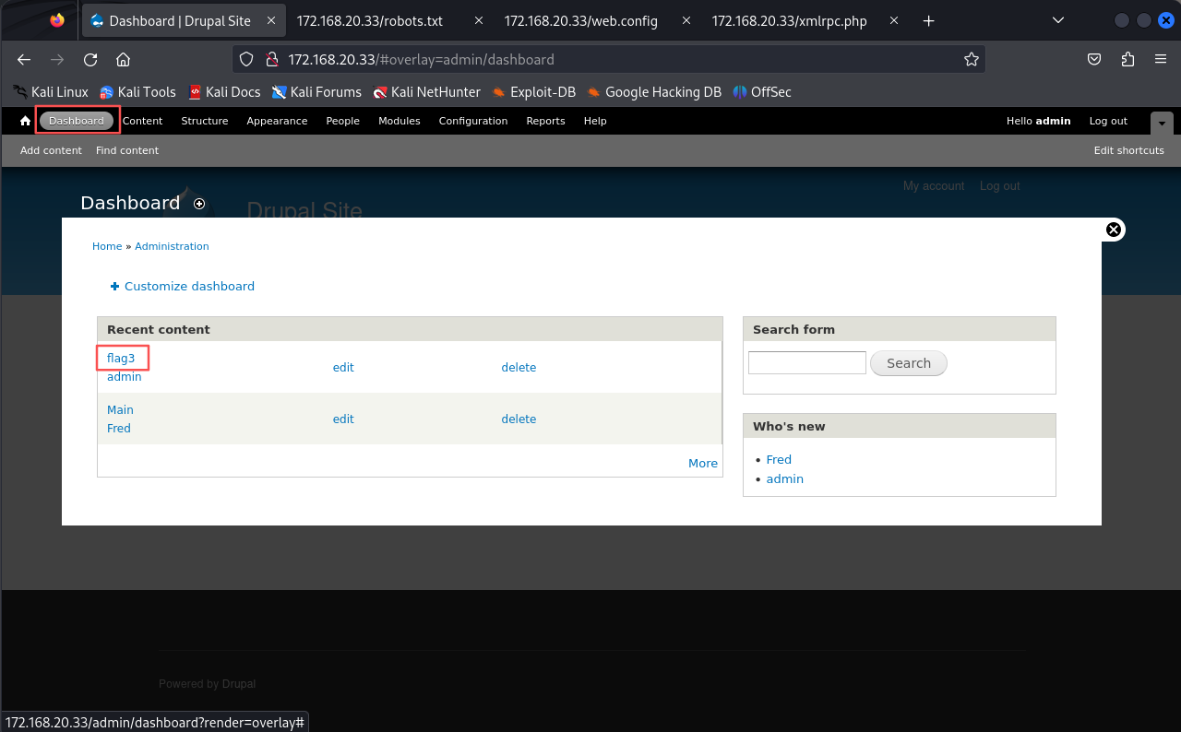Open the Kali NetHunter bookmark

point(426,92)
